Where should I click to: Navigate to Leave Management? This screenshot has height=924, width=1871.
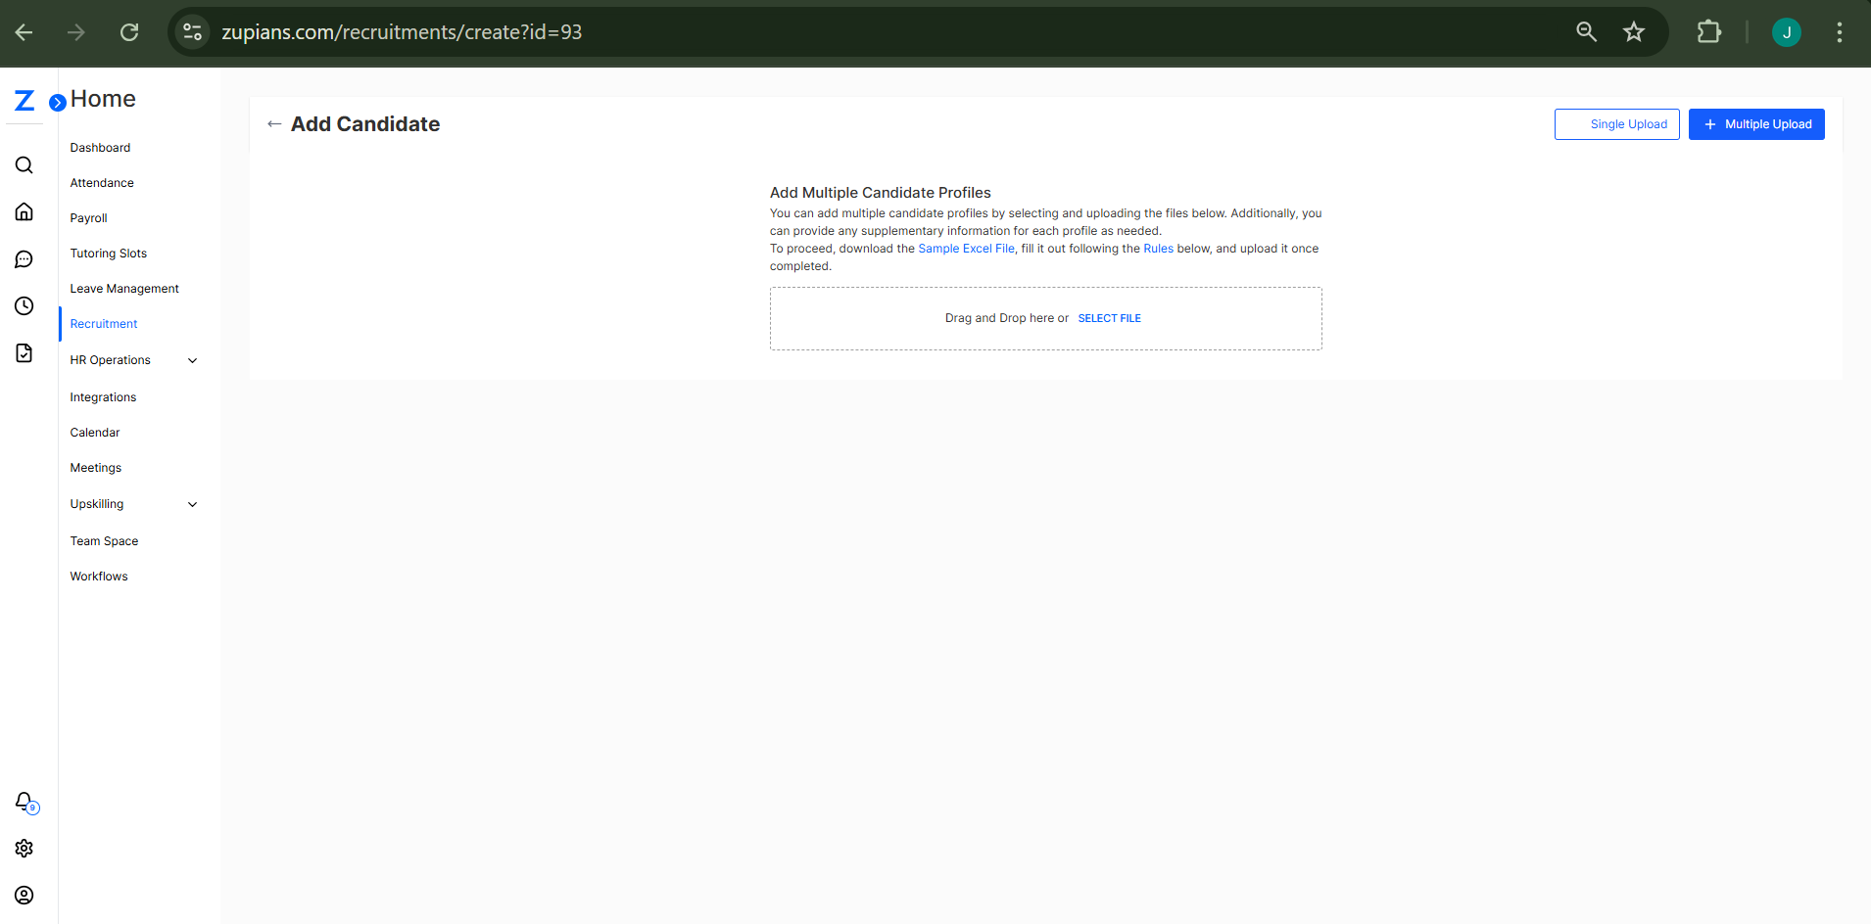124,288
